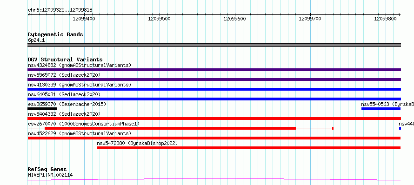Screen dimensions: 414x185
Task: Open the nsv4324882 gnomAD variant label
Action: [80, 65]
